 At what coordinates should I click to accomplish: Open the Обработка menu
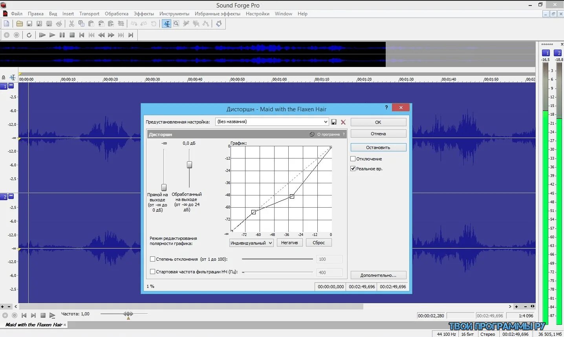pyautogui.click(x=117, y=14)
